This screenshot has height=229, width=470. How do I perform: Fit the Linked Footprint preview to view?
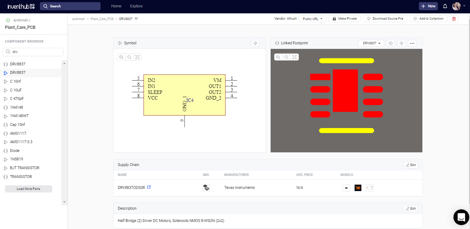(295, 57)
